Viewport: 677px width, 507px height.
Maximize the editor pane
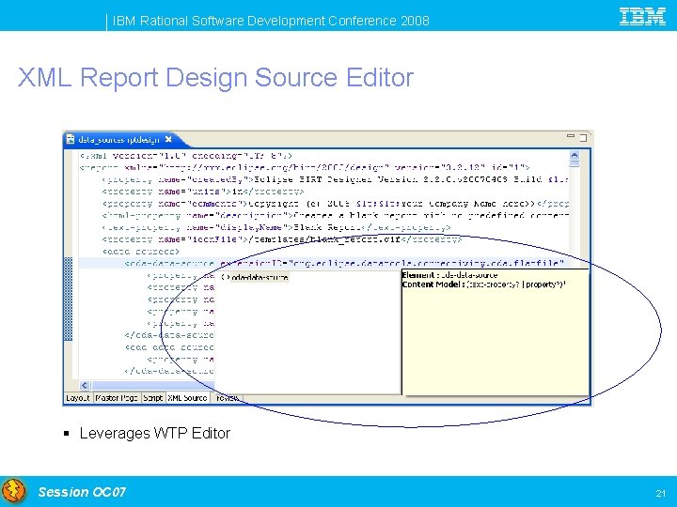[583, 137]
